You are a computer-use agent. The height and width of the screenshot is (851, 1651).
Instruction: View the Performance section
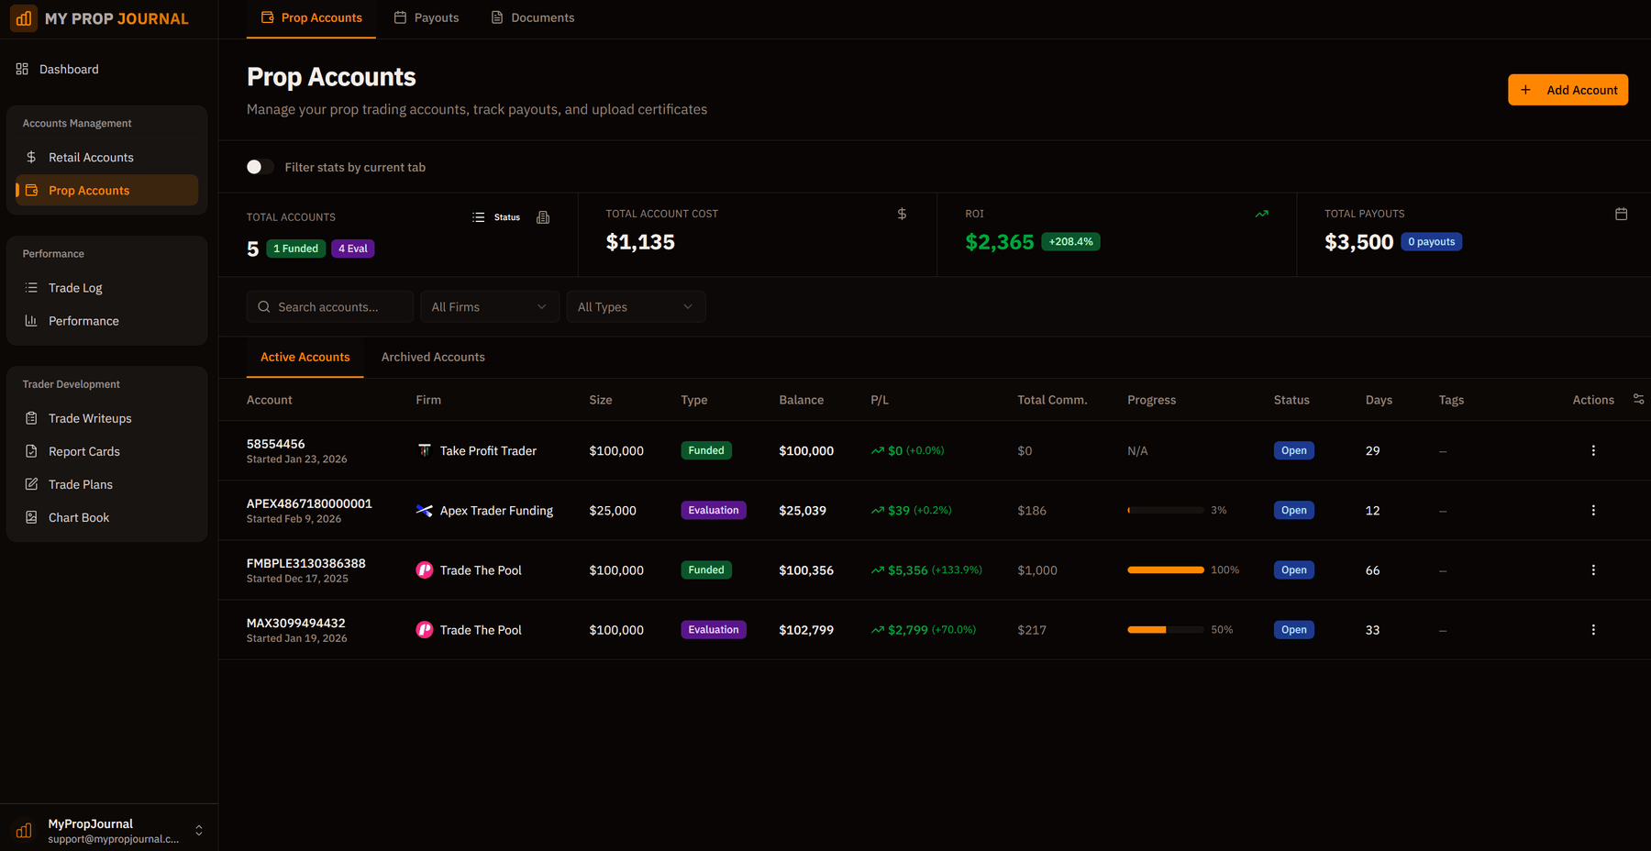[83, 320]
